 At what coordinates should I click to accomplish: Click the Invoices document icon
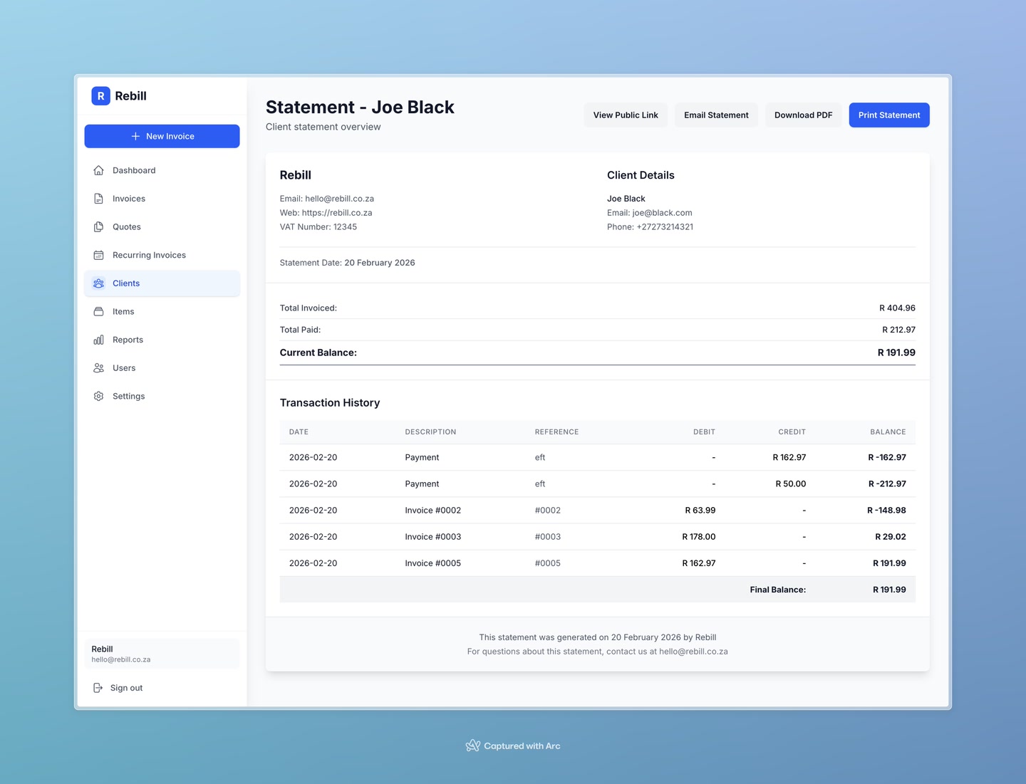click(x=99, y=199)
